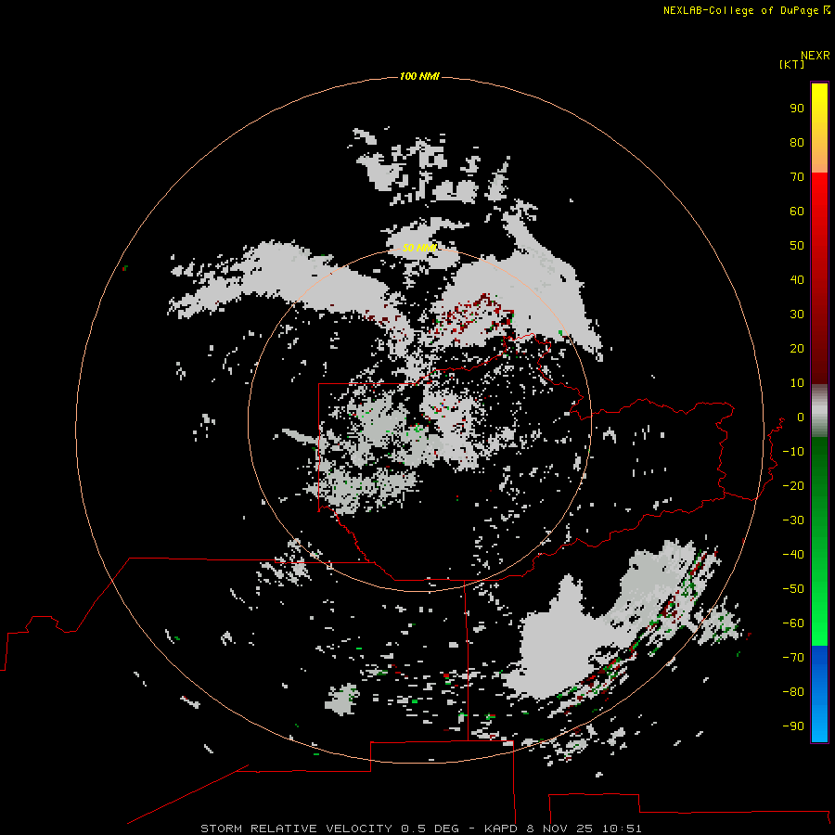This screenshot has height=835, width=835.
Task: Click the -40 value on velocity scale
Action: coord(793,555)
